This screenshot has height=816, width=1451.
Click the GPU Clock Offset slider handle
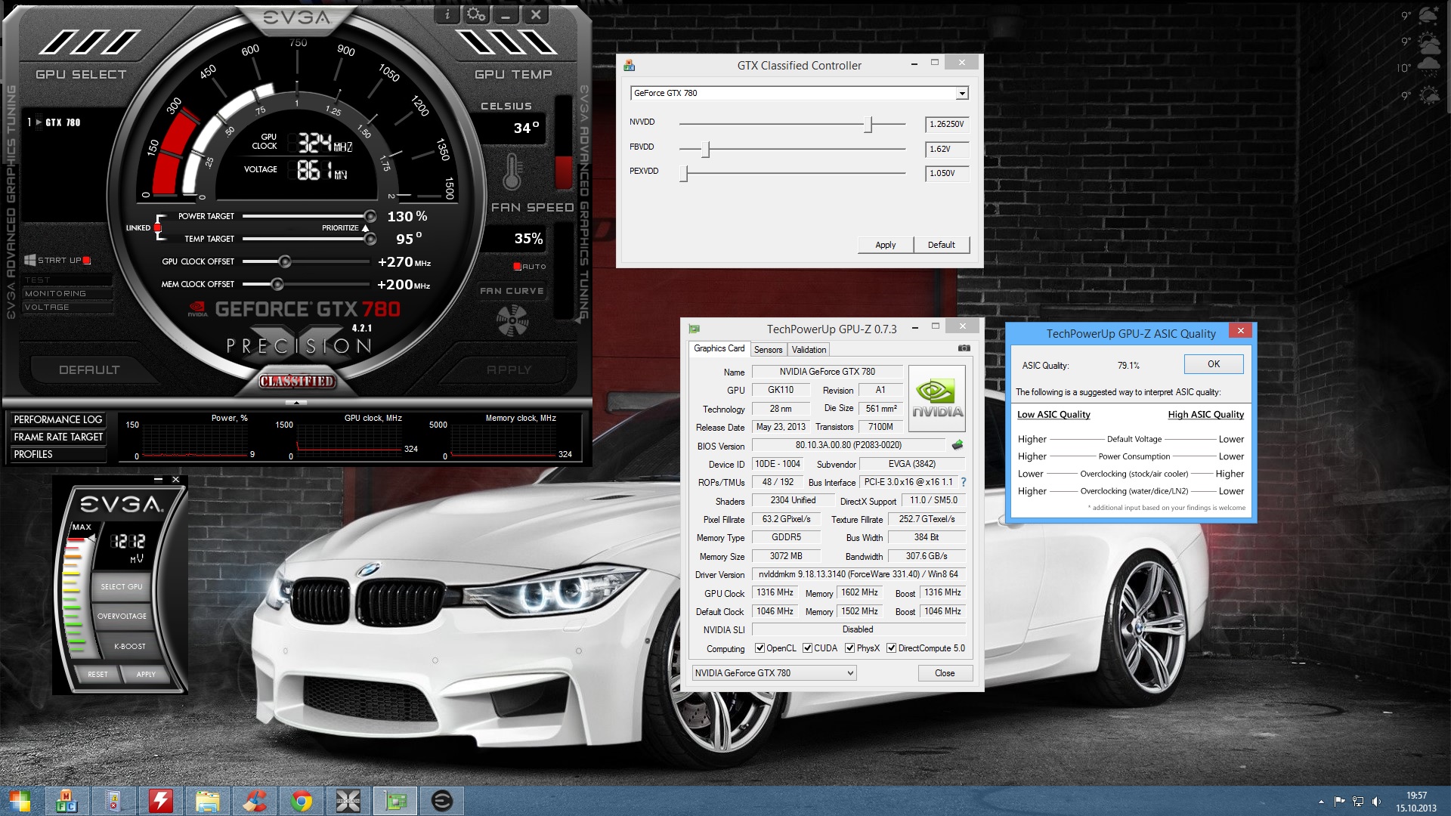pos(284,261)
